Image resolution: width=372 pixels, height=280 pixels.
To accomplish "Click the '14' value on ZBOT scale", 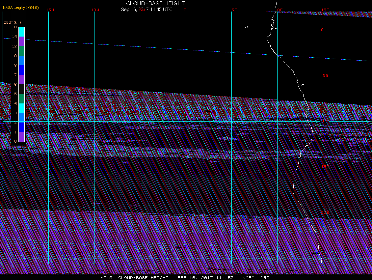I will [14, 37].
